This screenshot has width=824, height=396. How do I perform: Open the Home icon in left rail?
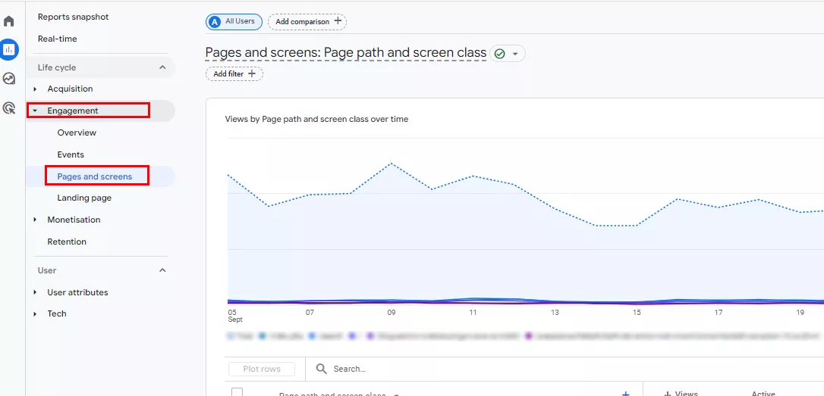(9, 21)
